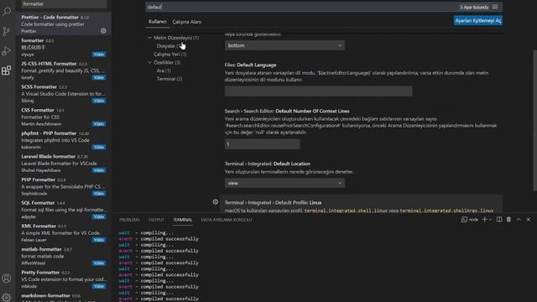Image resolution: width=537 pixels, height=302 pixels.
Task: Open Prettier - Code formatter extension entry
Action: pyautogui.click(x=64, y=24)
